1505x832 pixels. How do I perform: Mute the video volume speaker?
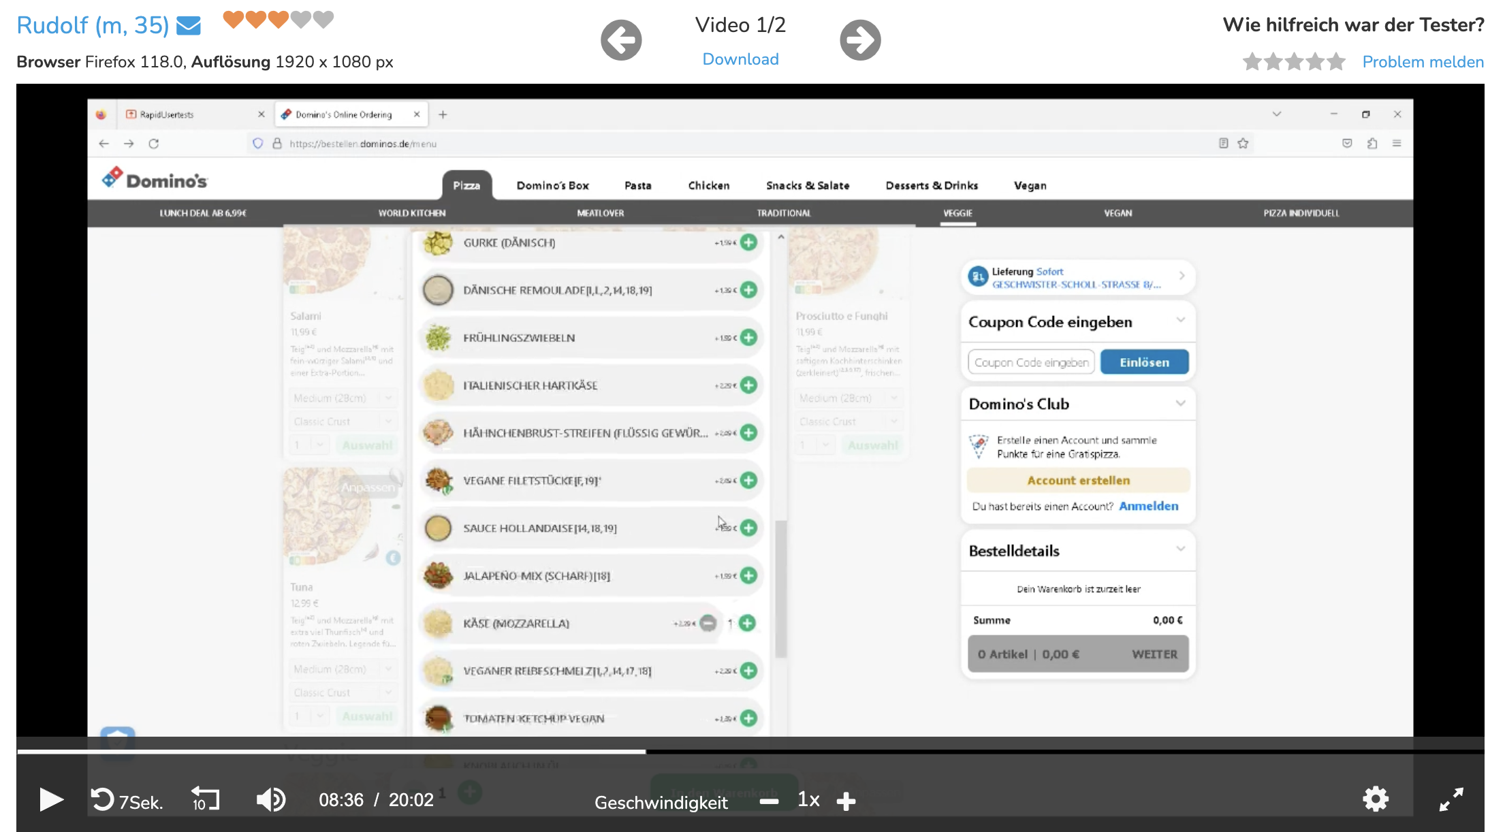point(270,799)
